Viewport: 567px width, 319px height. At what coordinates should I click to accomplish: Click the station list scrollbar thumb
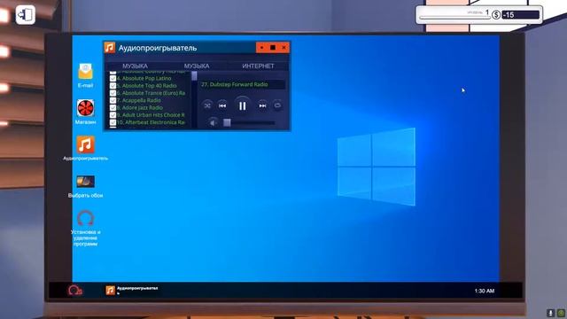pos(194,76)
